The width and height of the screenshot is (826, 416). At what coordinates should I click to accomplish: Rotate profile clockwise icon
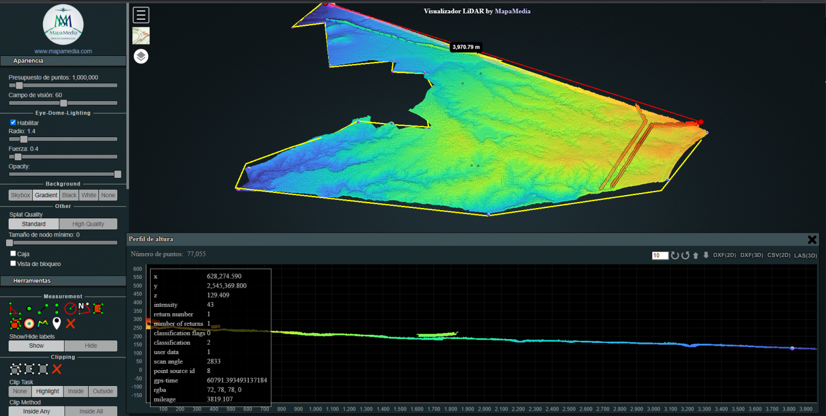[674, 255]
